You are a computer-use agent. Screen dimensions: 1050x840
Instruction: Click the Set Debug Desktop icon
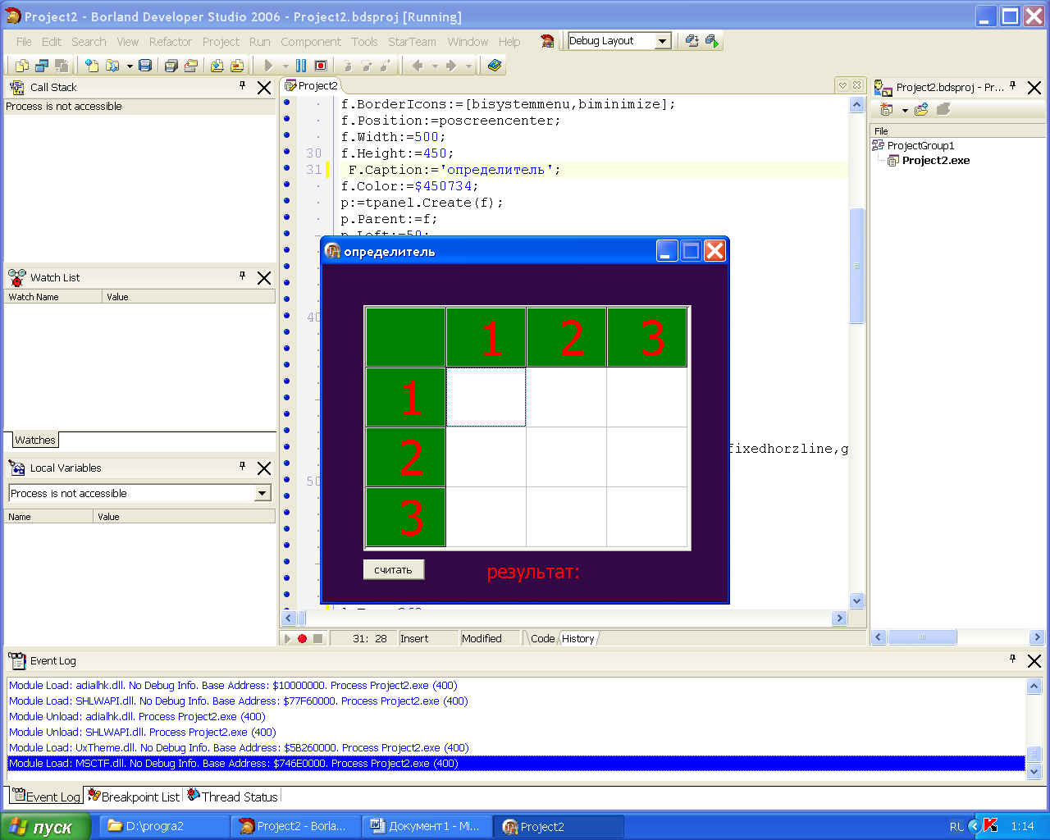point(711,41)
